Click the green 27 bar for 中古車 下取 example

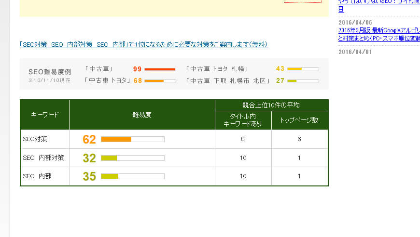click(303, 80)
